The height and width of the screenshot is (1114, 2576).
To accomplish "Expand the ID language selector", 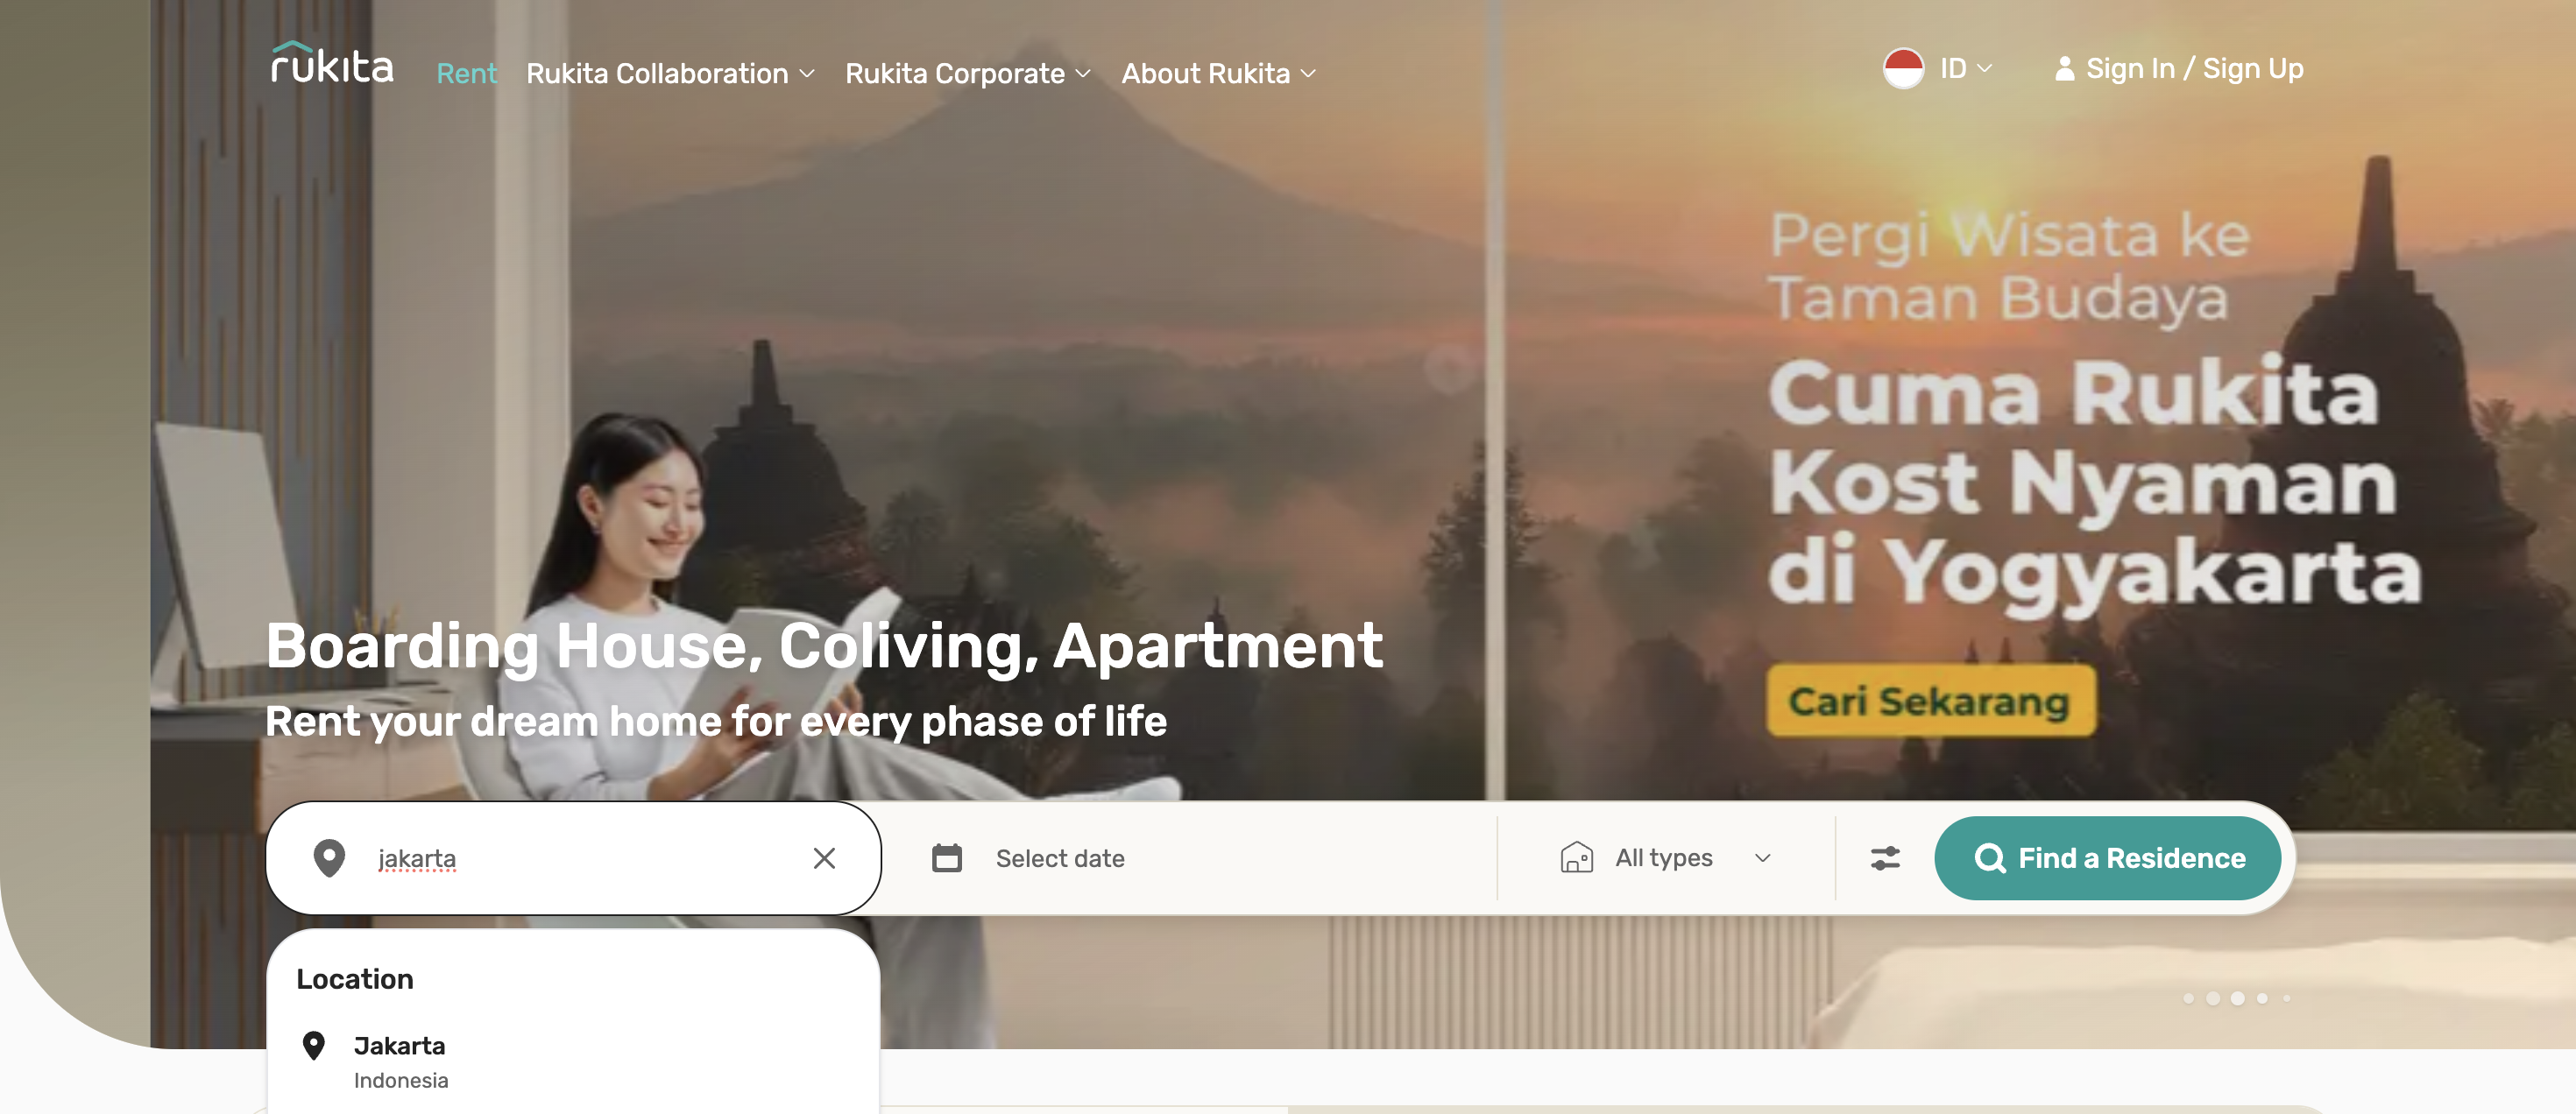I will tap(1965, 69).
